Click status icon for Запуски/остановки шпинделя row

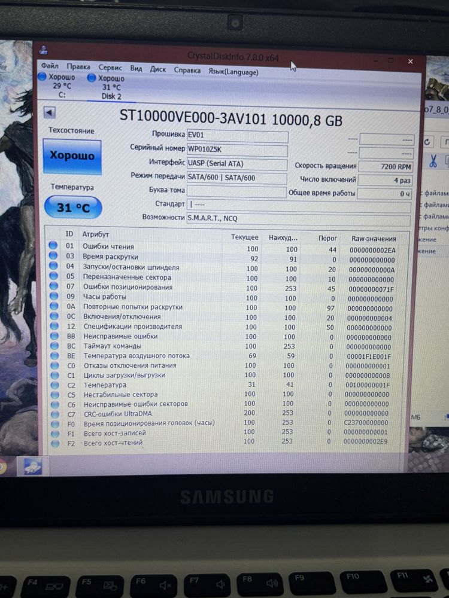click(53, 266)
